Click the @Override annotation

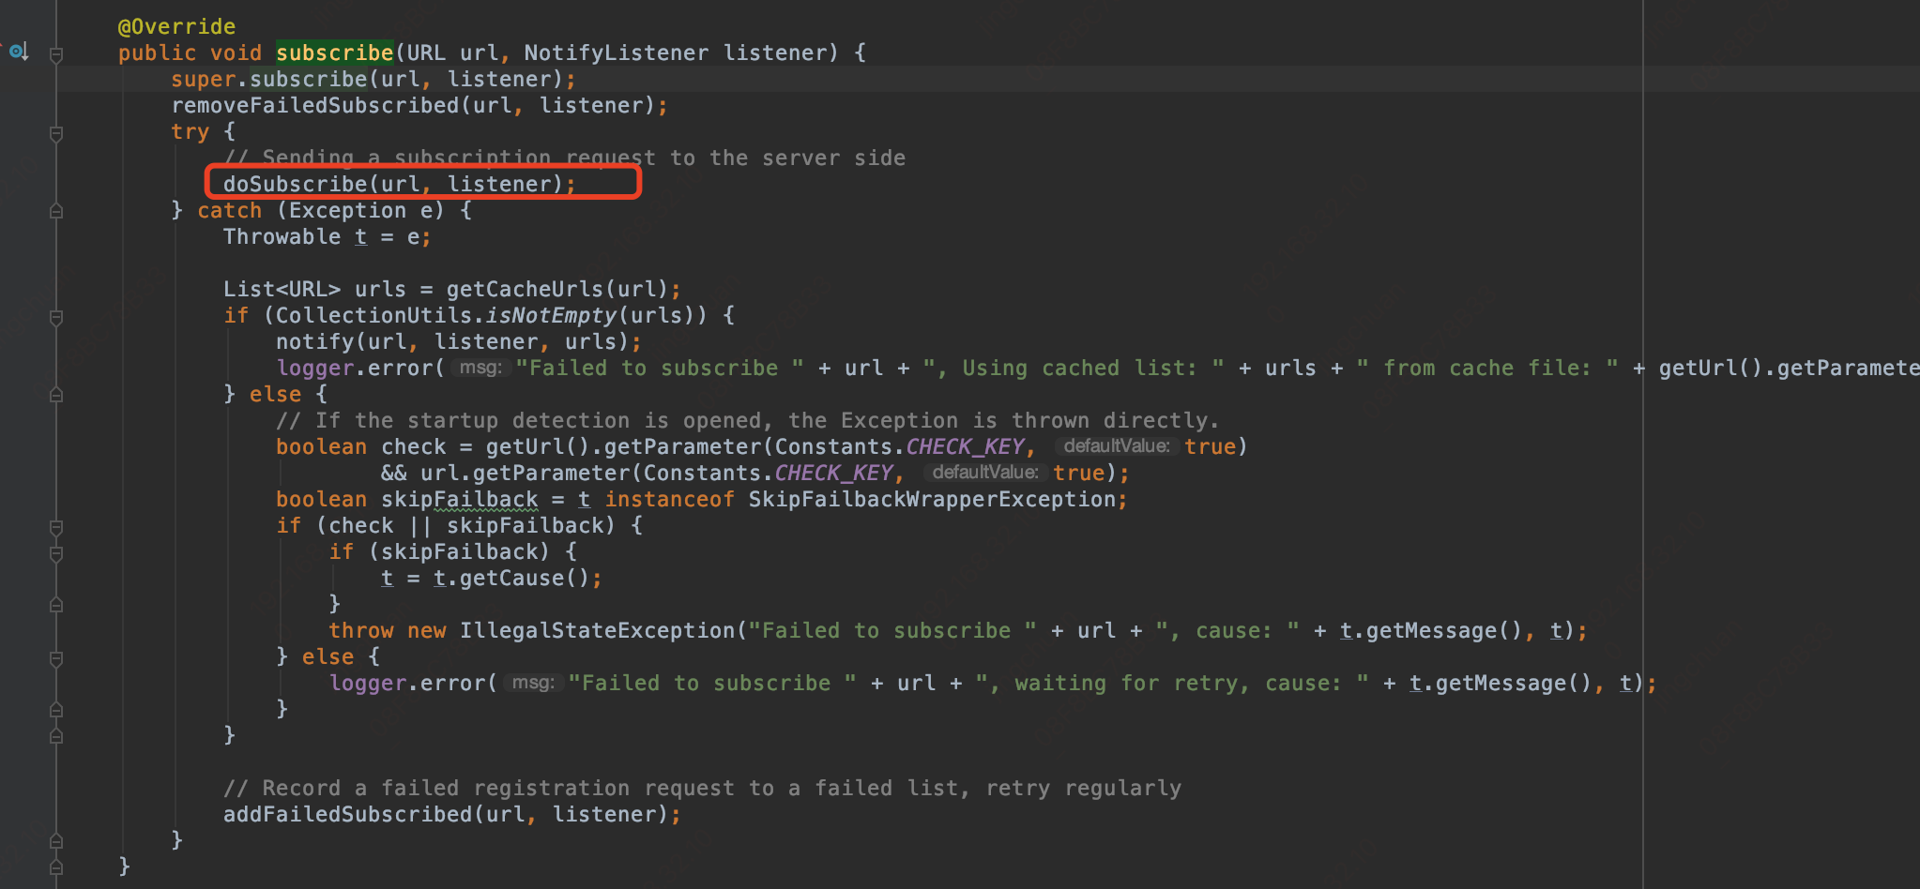click(176, 26)
